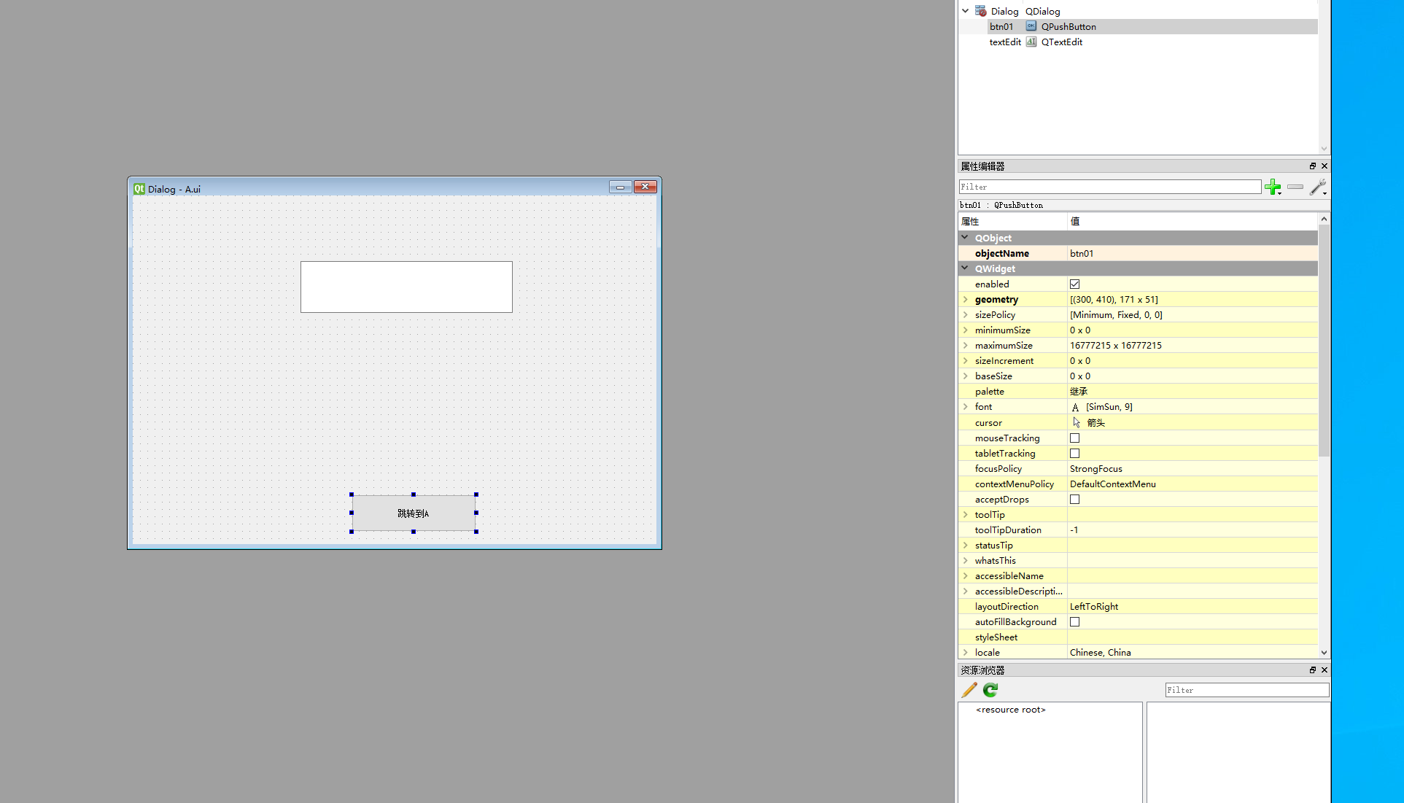
Task: Collapse the QWidget property group
Action: [965, 268]
